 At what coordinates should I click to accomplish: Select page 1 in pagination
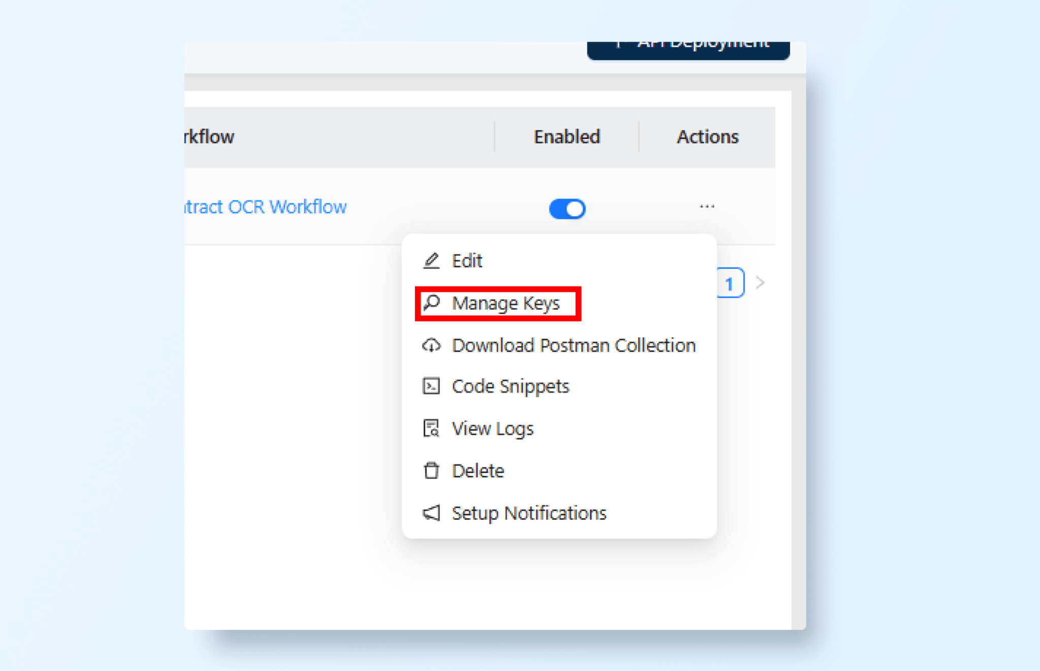coord(729,283)
